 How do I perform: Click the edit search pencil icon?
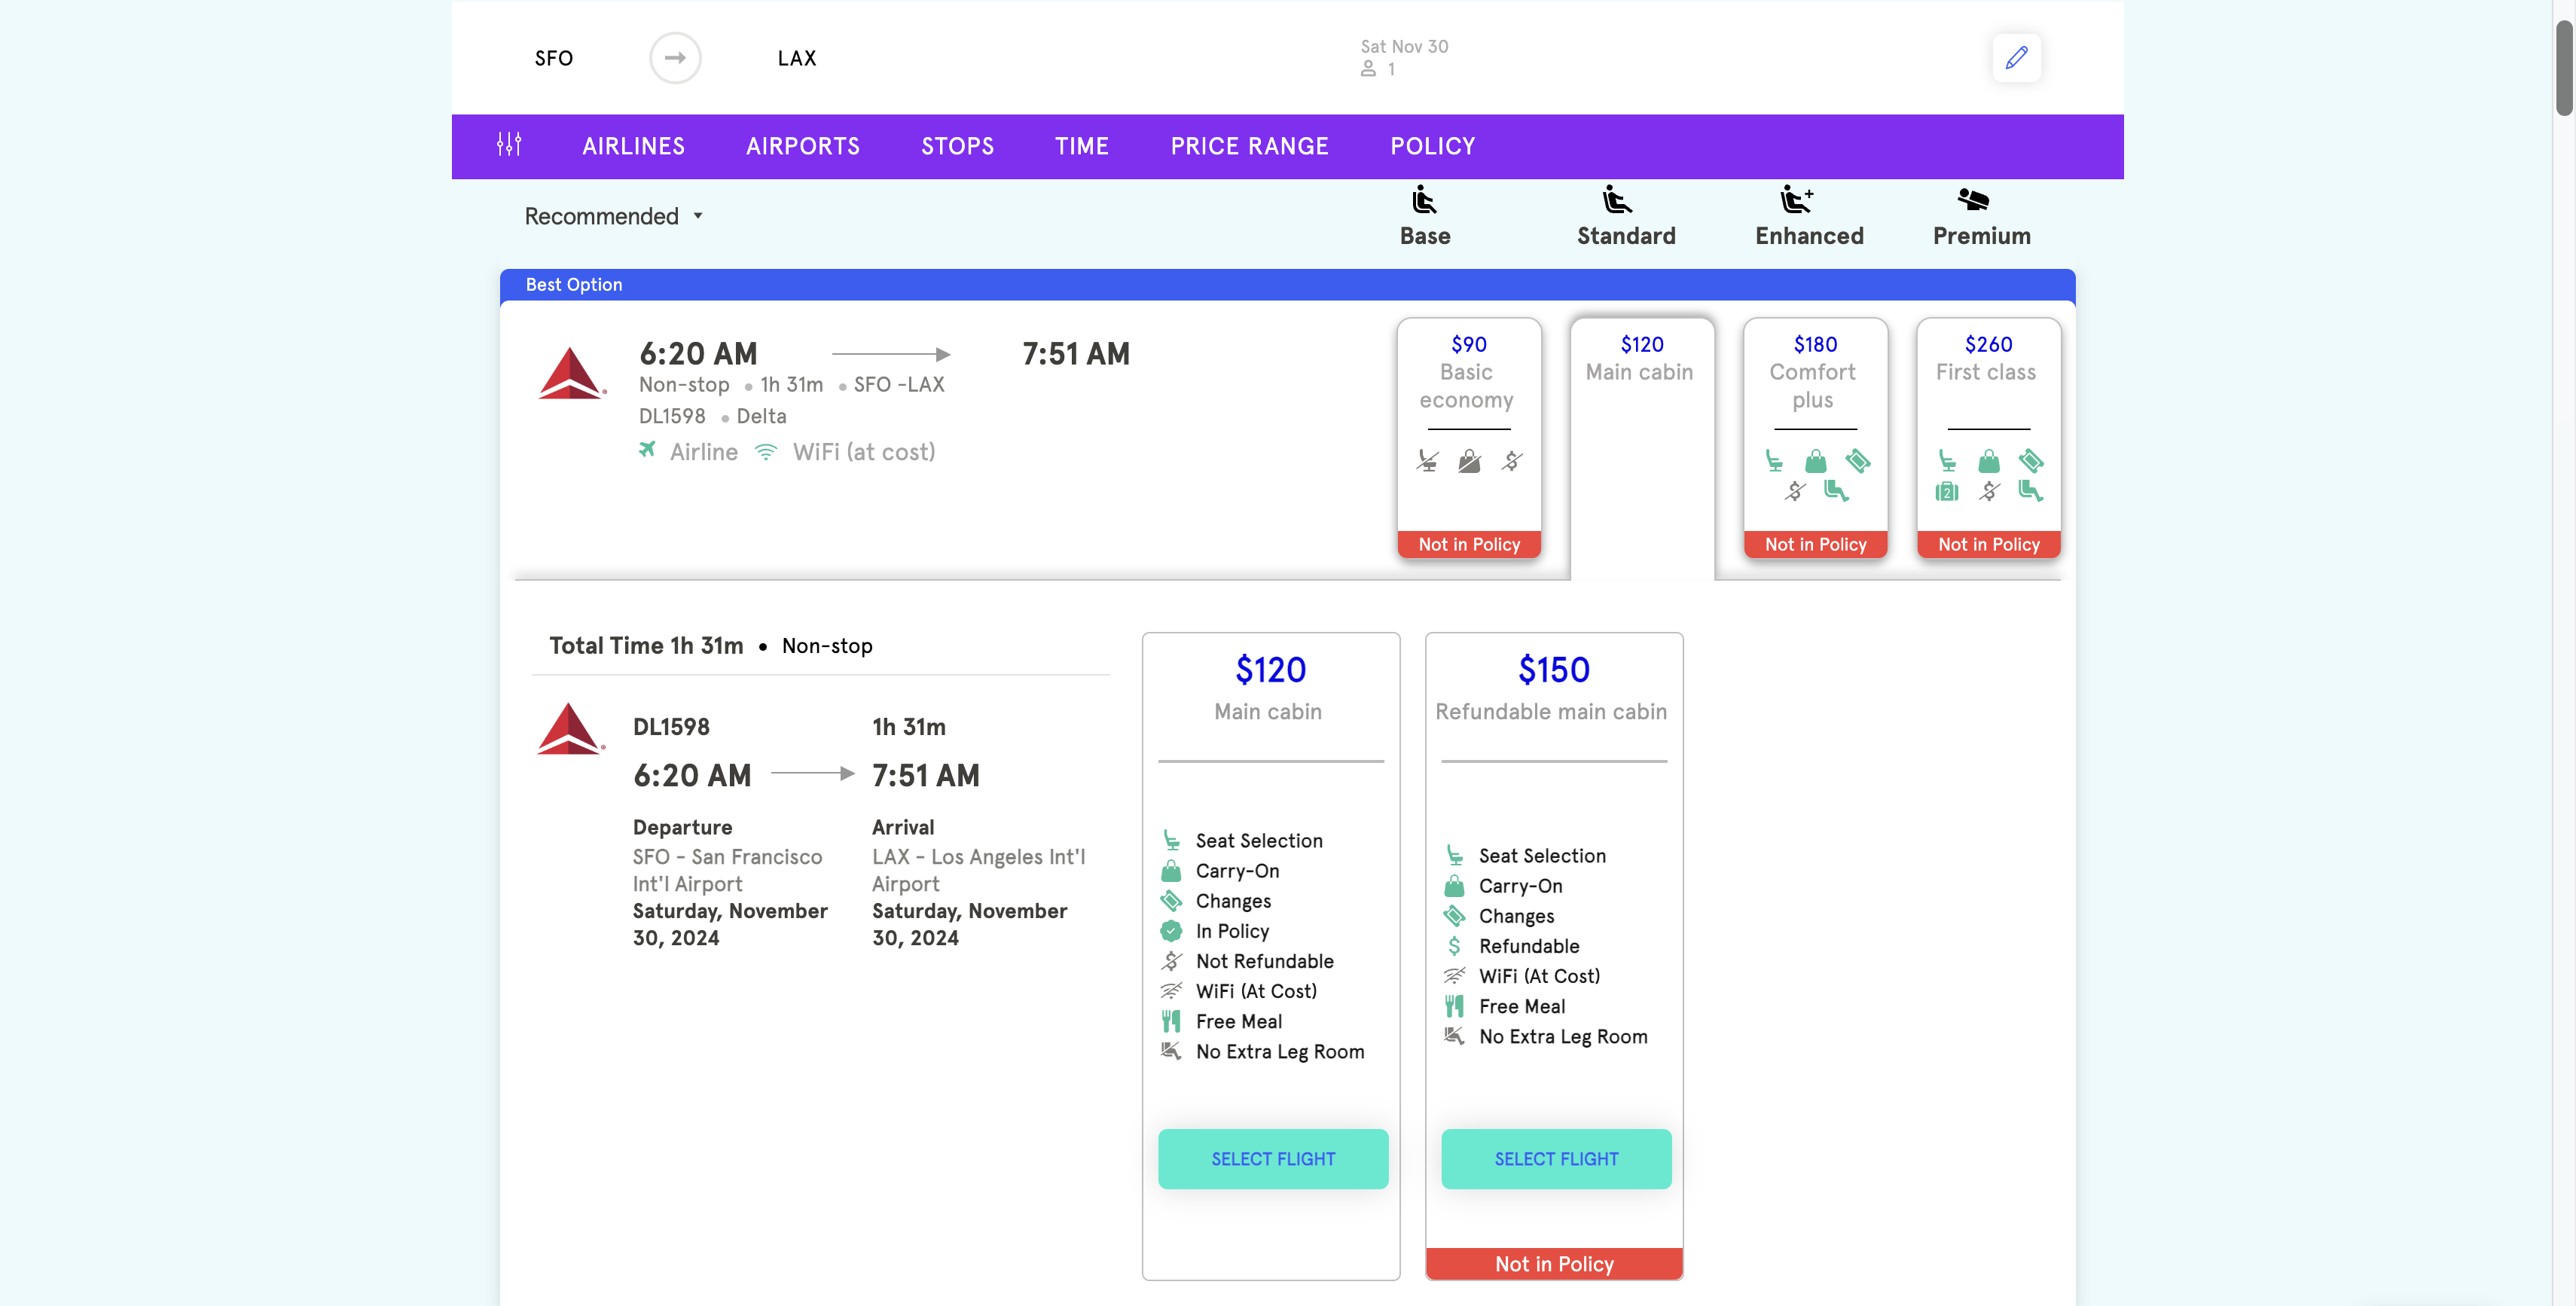[2016, 57]
